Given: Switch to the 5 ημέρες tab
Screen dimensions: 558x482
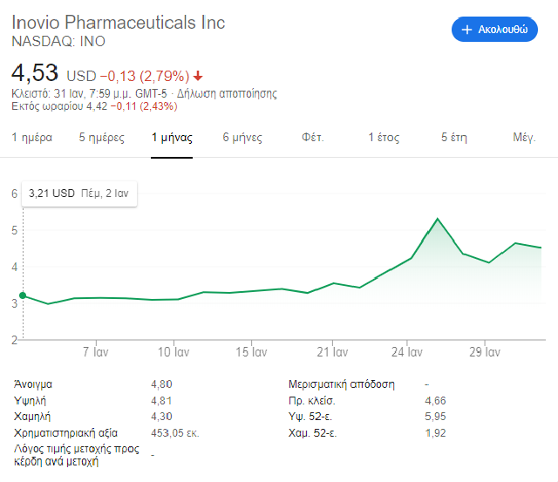Looking at the screenshot, I should (x=101, y=138).
